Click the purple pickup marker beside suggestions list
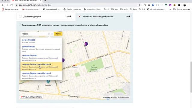 click(x=63, y=60)
